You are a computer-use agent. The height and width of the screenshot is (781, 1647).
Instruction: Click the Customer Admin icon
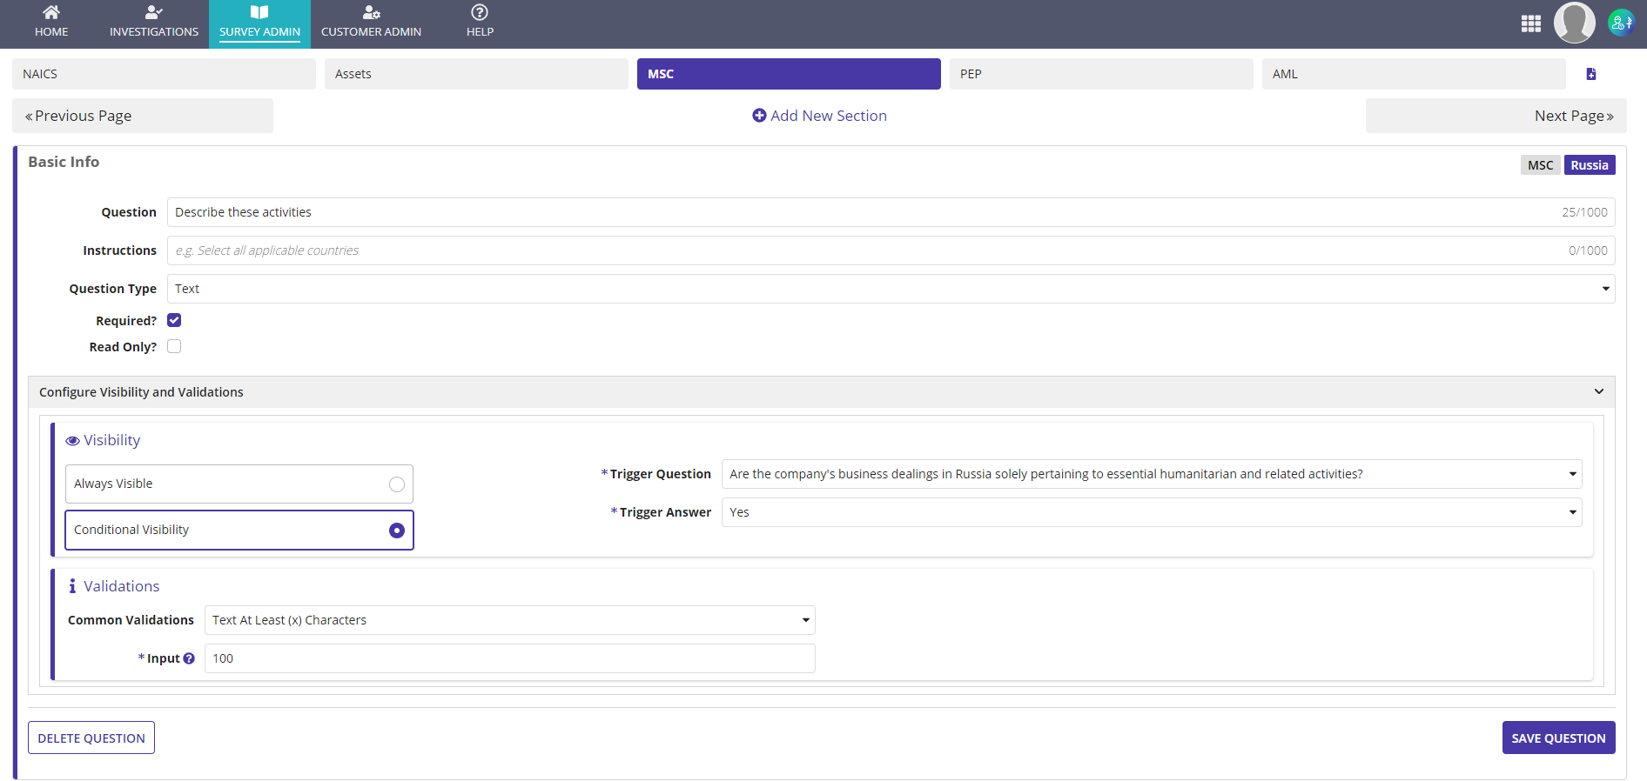tap(371, 12)
